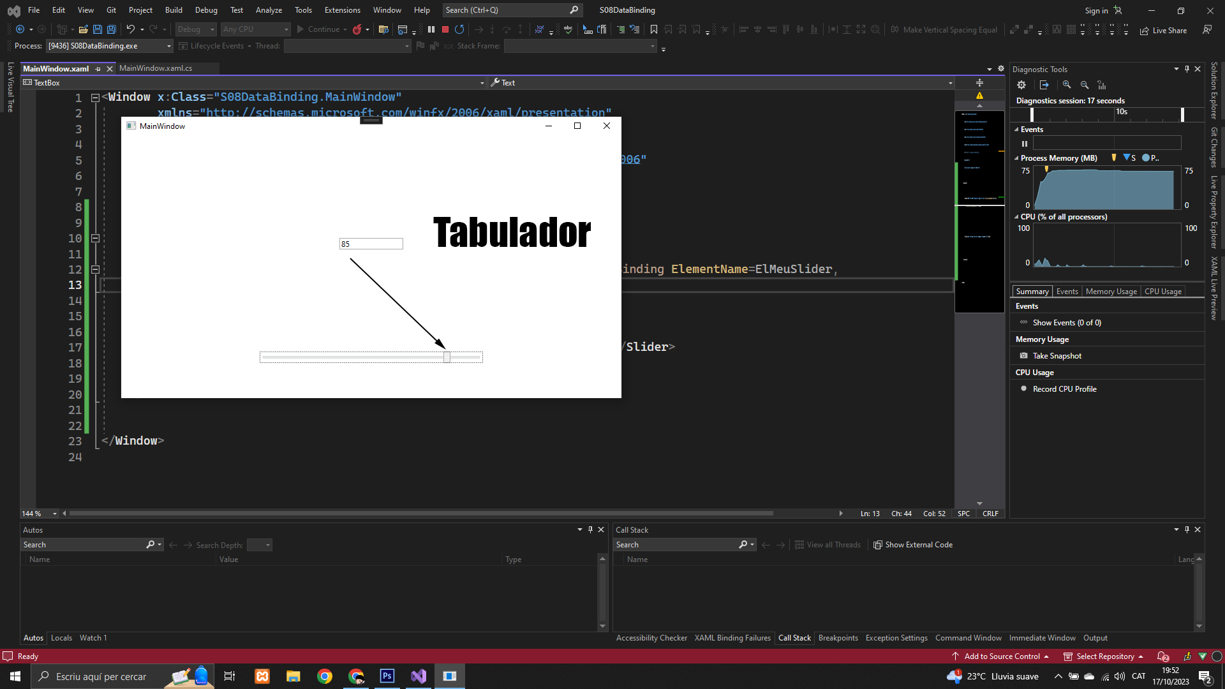Open the editor zoom 144 % dropdown
Screen dimensions: 1225x689
(55, 514)
